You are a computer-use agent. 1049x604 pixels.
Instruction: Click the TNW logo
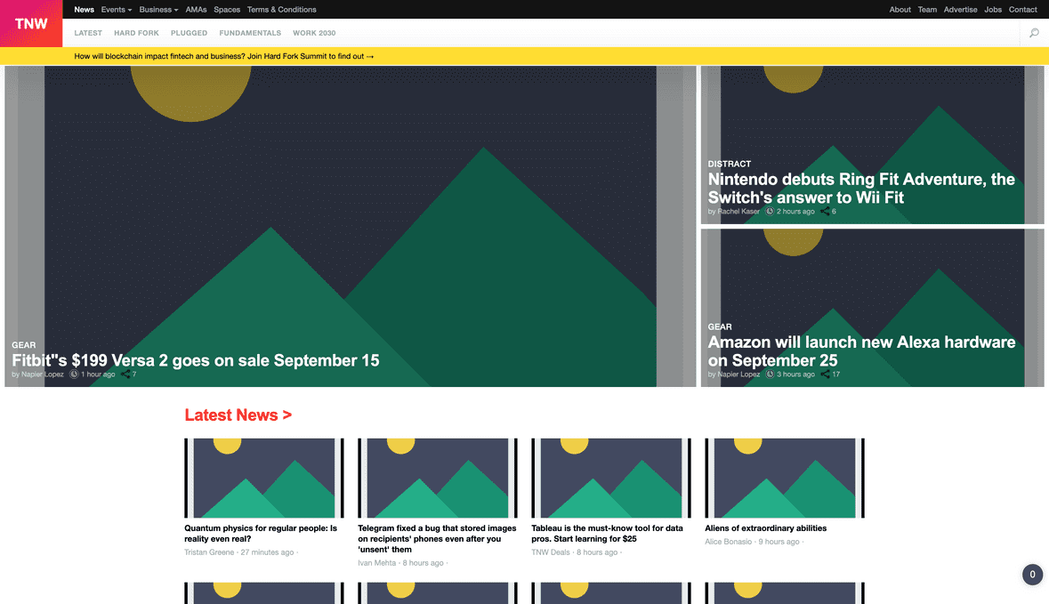[x=30, y=24]
